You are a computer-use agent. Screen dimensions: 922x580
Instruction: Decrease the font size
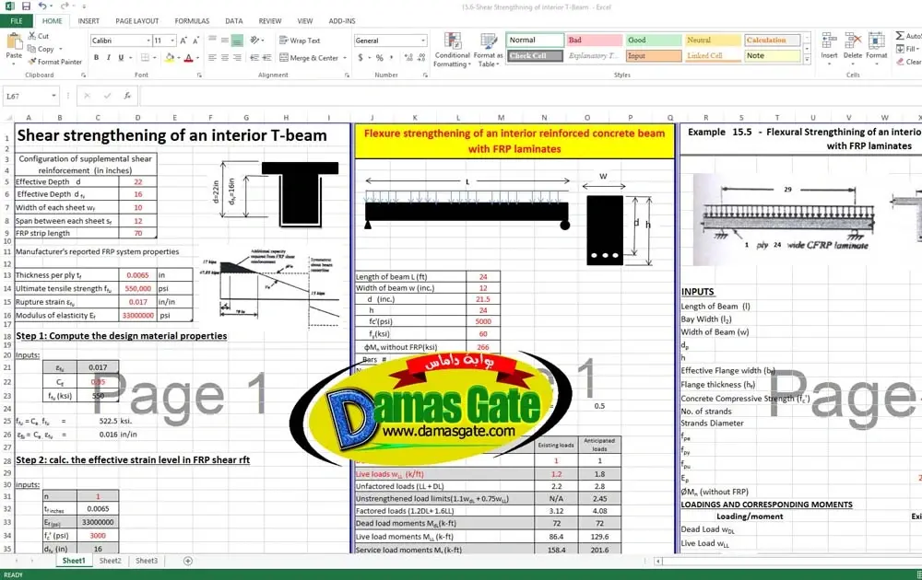(x=195, y=41)
